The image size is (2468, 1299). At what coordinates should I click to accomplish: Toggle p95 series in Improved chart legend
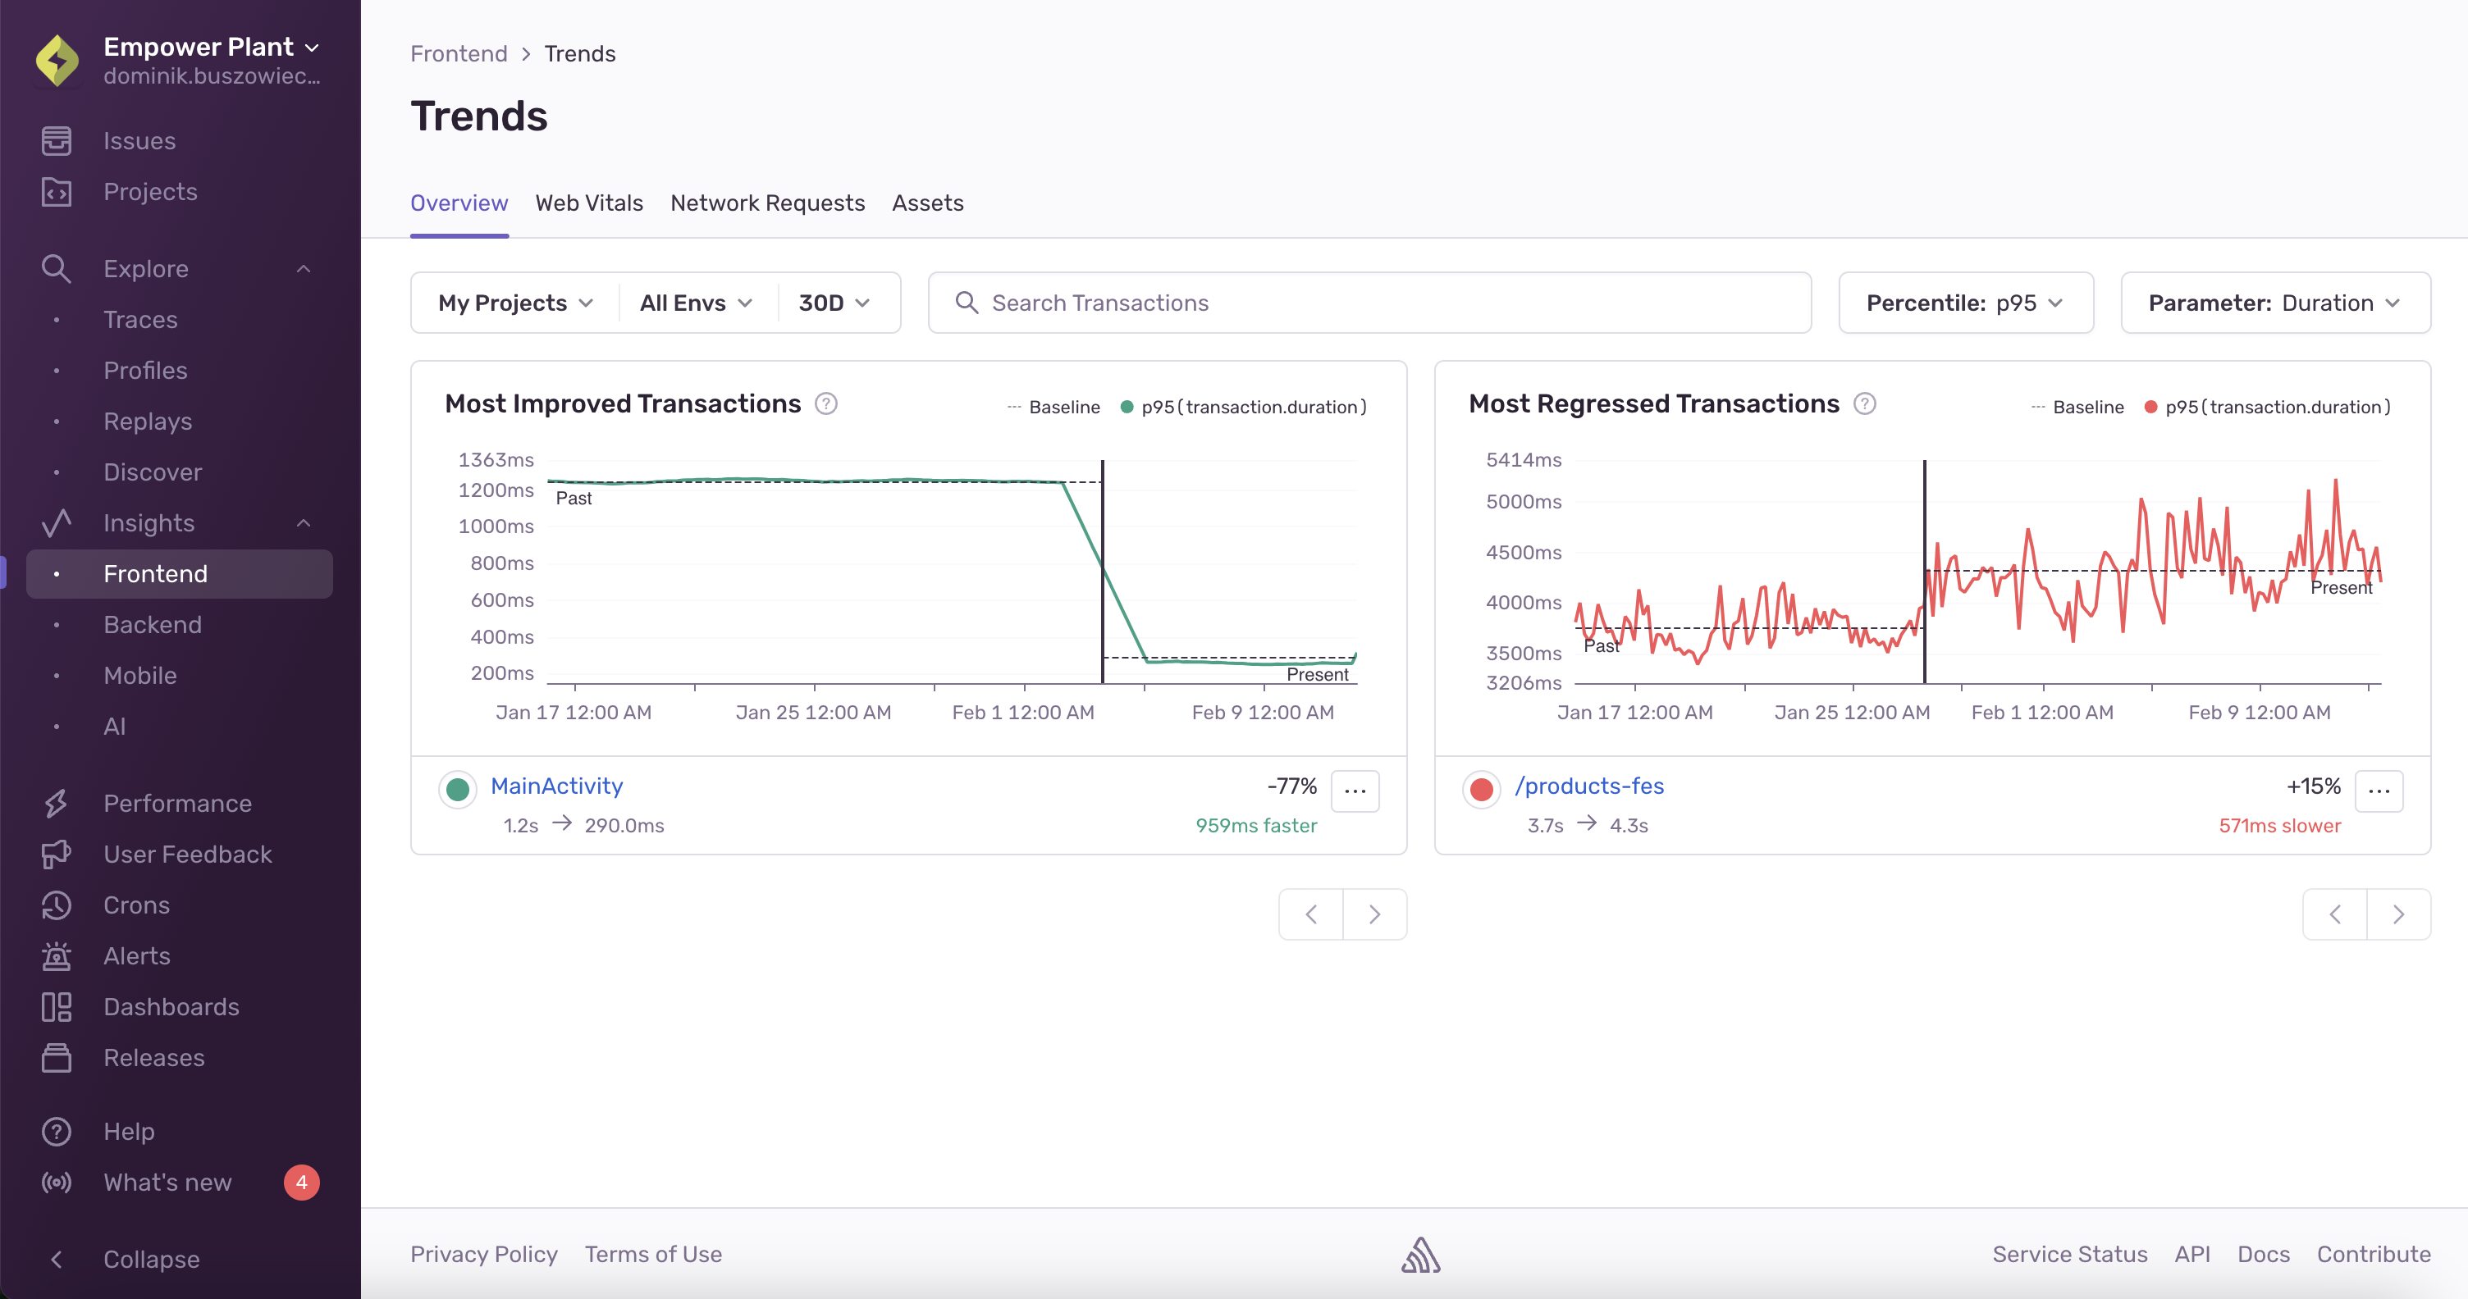click(x=1244, y=407)
